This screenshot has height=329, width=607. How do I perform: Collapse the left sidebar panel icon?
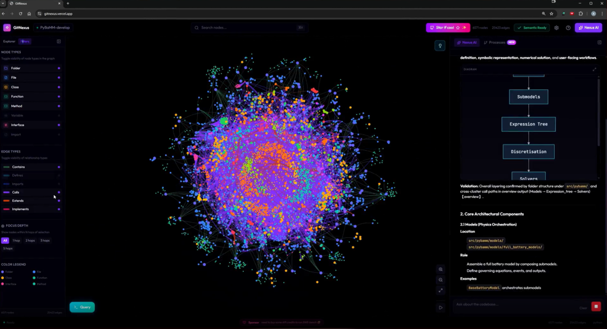pos(59,42)
